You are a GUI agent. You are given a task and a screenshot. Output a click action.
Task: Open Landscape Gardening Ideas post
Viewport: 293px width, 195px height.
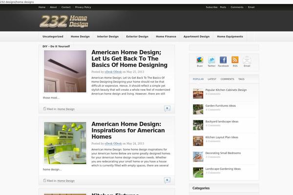pyautogui.click(x=223, y=169)
